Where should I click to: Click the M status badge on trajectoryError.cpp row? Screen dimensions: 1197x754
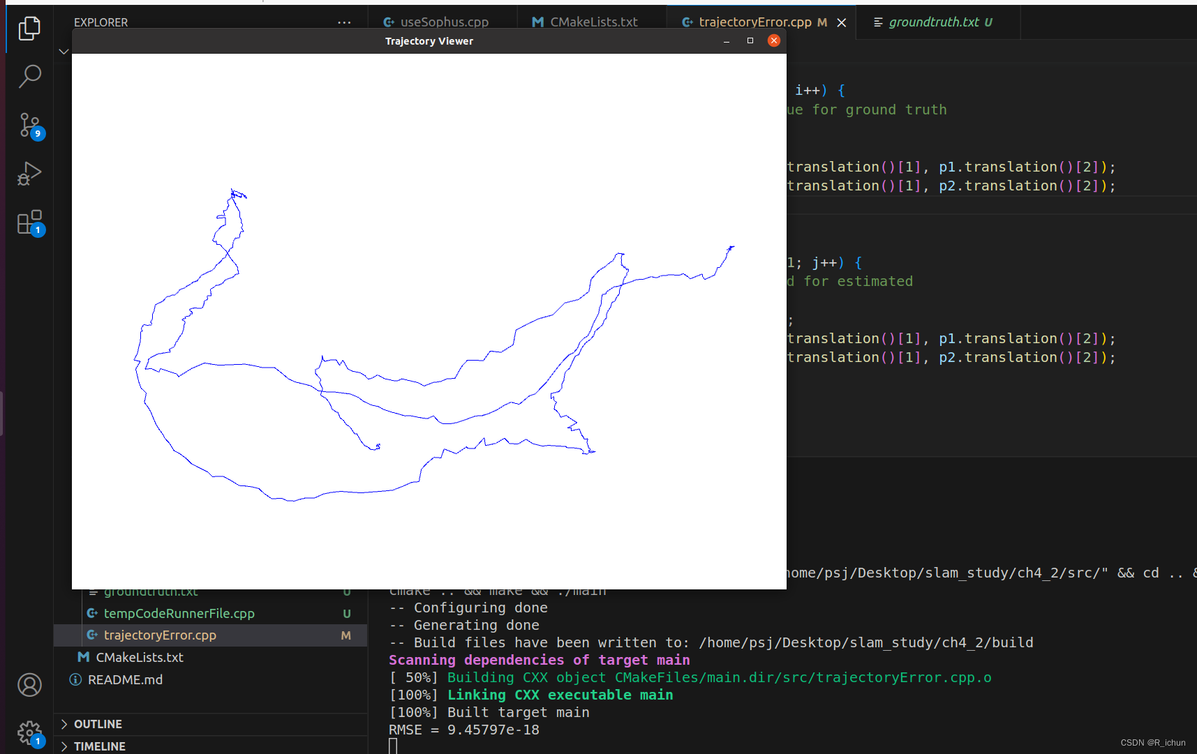click(345, 635)
